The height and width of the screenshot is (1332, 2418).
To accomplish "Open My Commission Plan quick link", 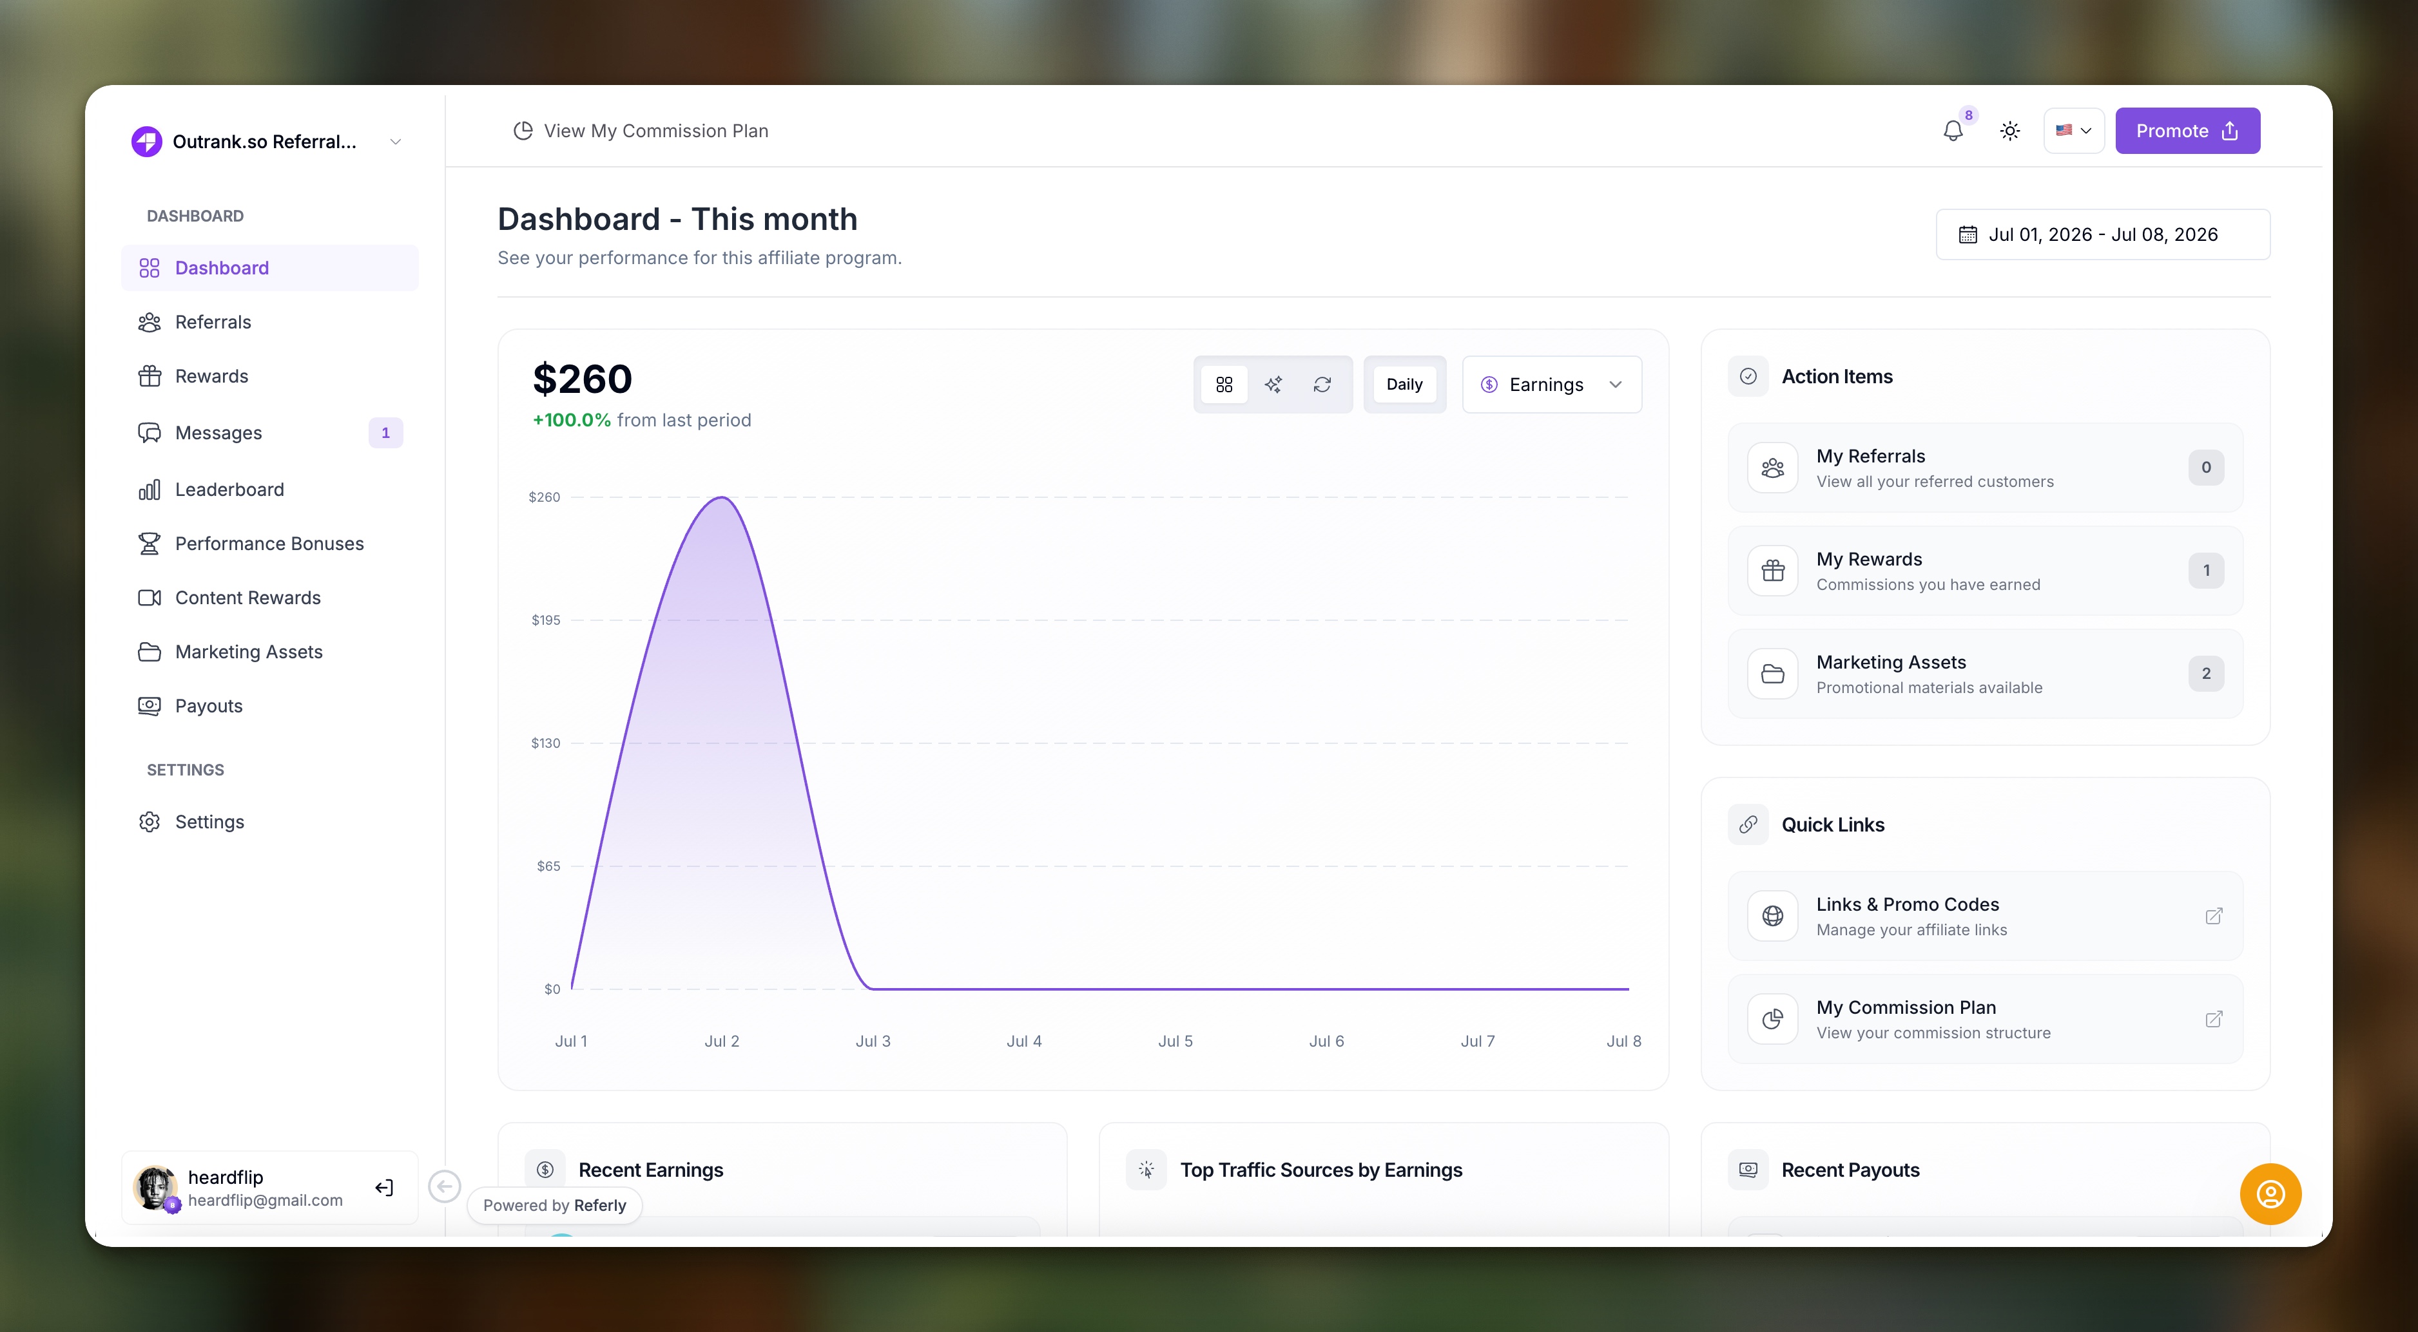I will 1986,1020.
